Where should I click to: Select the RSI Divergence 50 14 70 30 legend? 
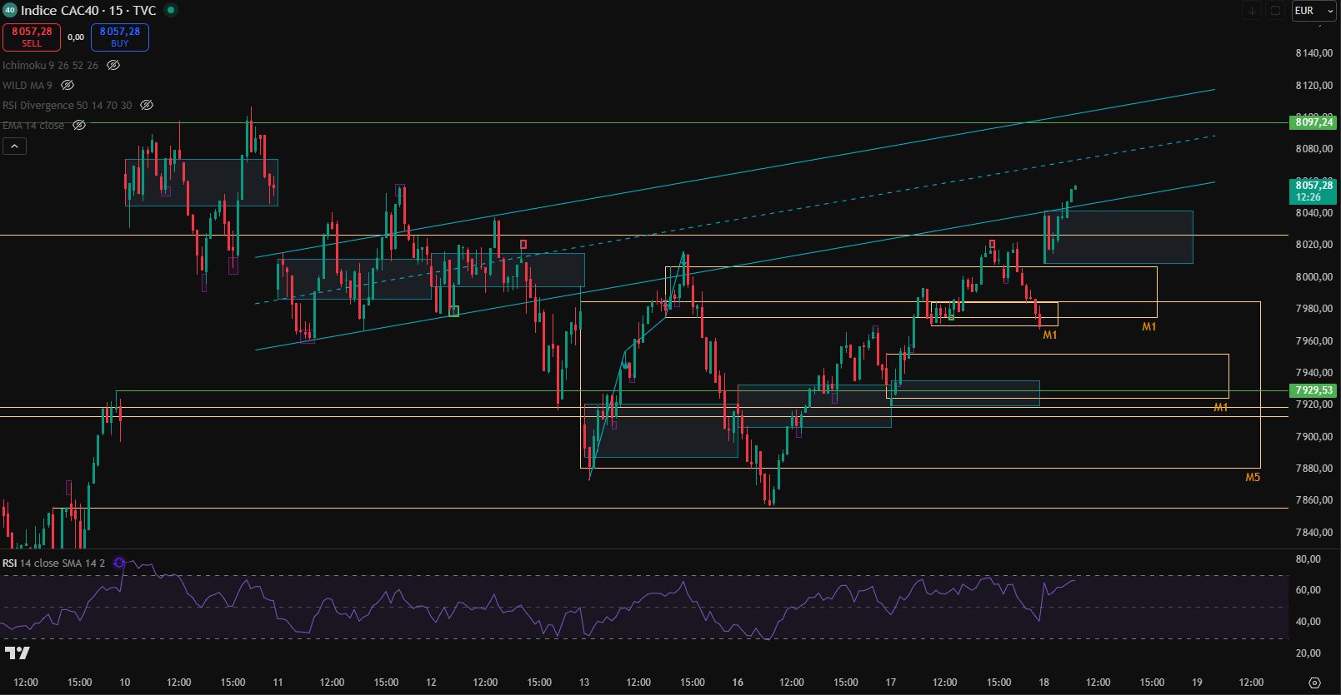click(67, 105)
